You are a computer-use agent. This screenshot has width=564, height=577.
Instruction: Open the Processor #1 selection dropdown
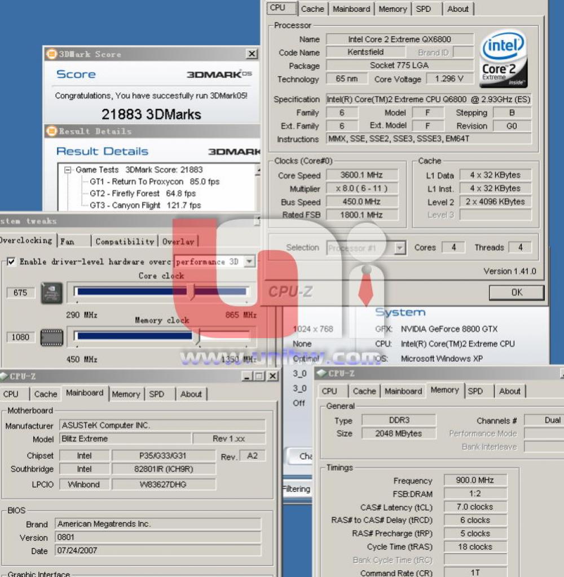(399, 248)
